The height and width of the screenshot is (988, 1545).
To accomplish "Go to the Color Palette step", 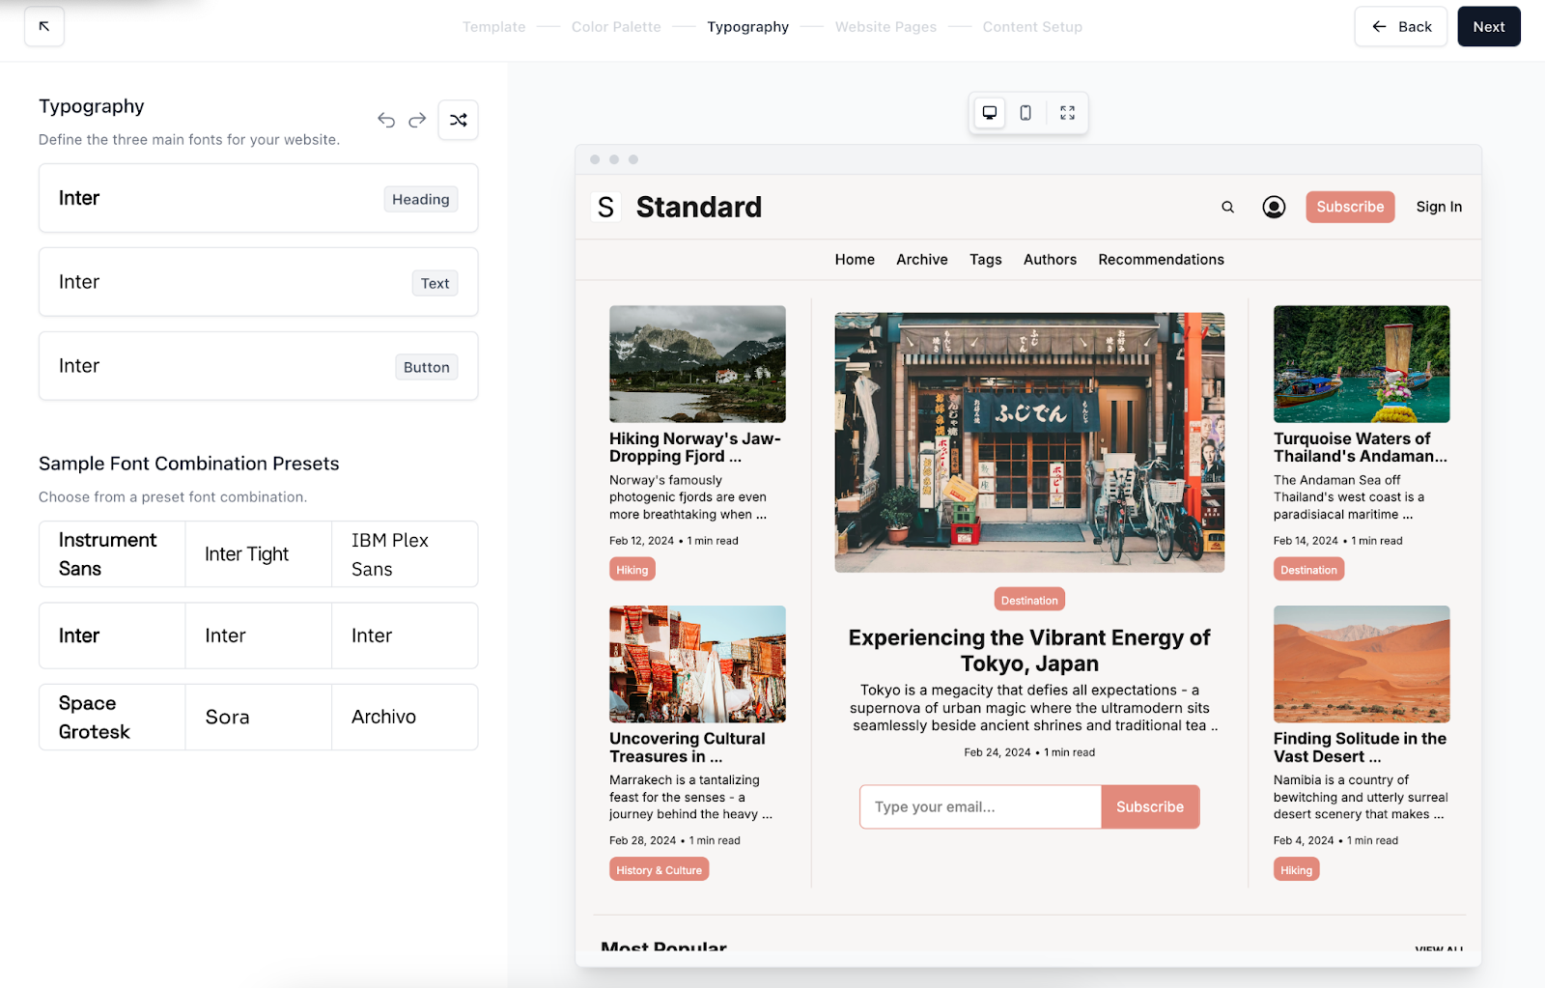I will point(616,27).
